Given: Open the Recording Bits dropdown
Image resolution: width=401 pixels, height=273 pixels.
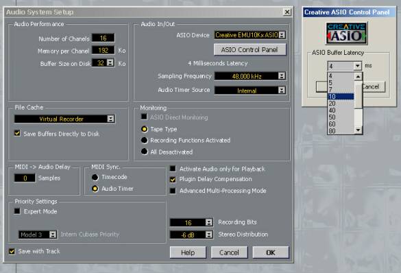Looking at the screenshot, I should [209, 222].
